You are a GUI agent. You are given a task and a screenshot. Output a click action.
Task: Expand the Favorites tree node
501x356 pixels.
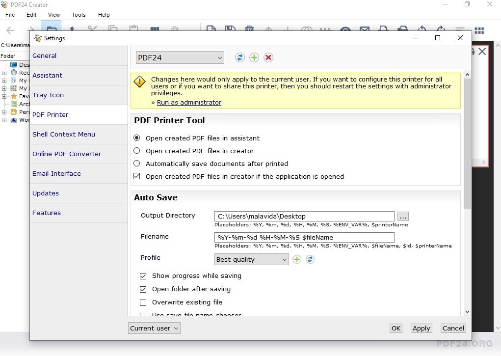pyautogui.click(x=4, y=96)
